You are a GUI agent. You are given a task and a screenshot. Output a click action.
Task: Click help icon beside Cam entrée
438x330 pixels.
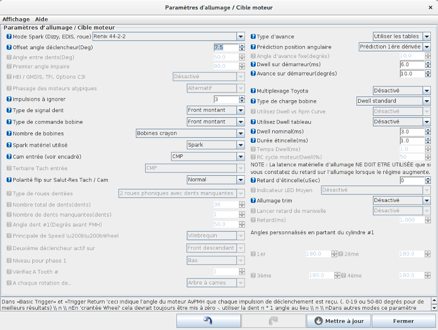(9, 157)
